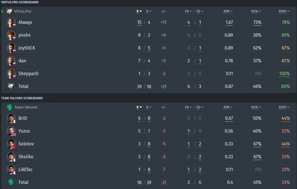Viewport: 297px width, 189px height.
Task: Open Always player avatar
Action: (11, 23)
